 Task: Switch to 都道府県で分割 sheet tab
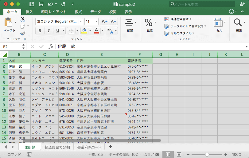pyautogui.click(x=57, y=147)
